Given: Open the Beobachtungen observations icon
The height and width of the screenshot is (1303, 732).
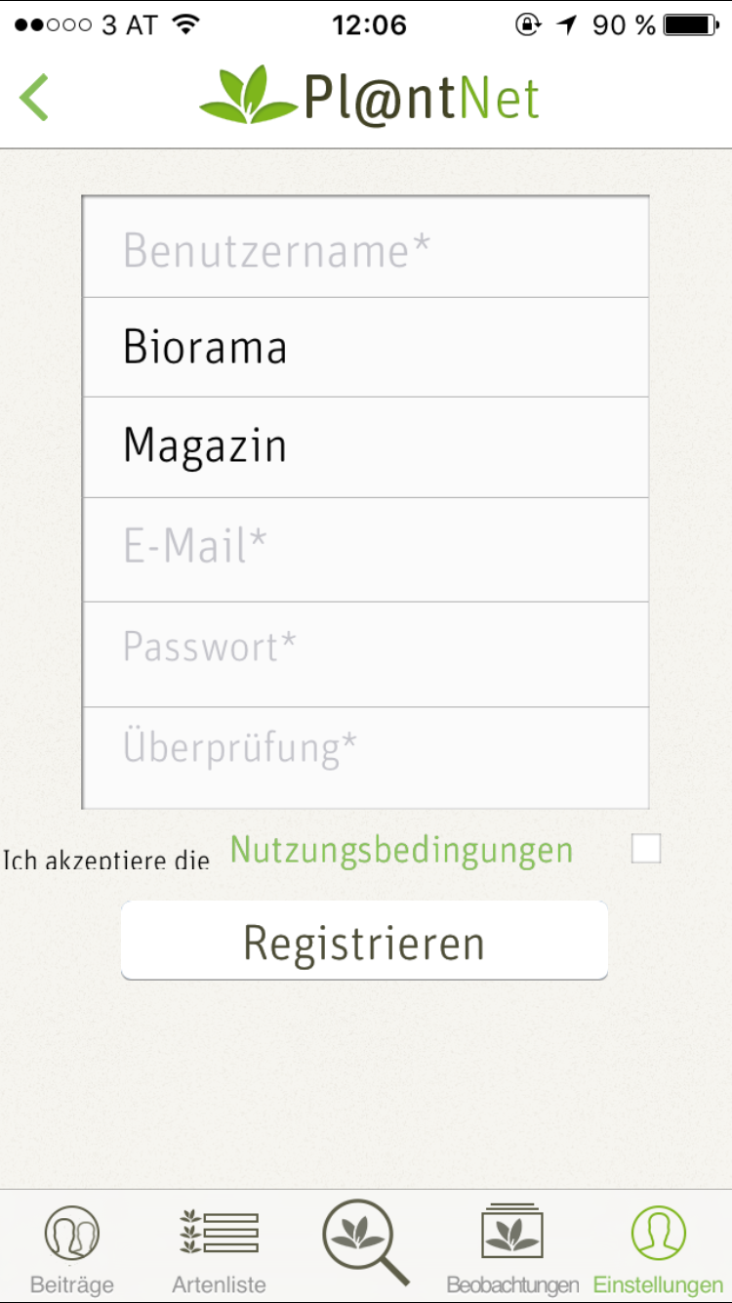Looking at the screenshot, I should pyautogui.click(x=512, y=1233).
